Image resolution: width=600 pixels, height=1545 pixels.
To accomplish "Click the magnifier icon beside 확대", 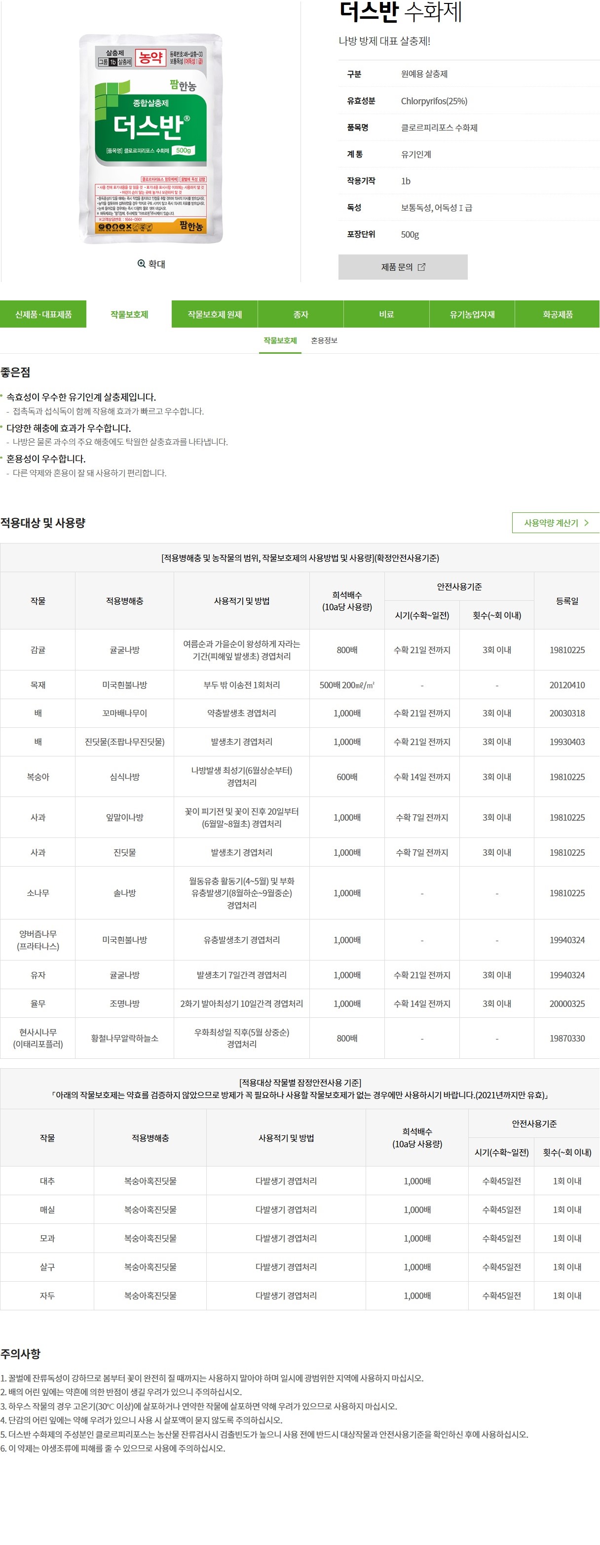I will [x=141, y=264].
